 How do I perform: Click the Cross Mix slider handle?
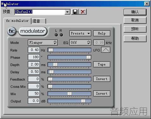(x=50, y=86)
